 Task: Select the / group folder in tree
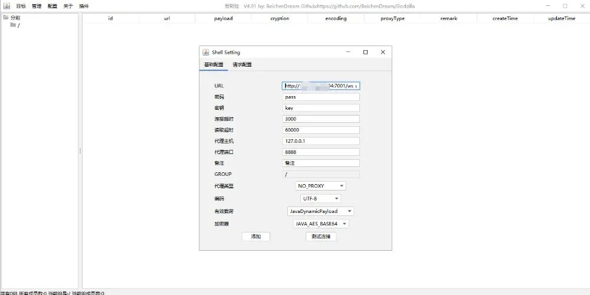[x=15, y=25]
